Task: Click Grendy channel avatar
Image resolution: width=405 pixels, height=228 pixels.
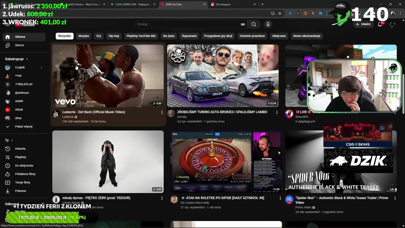Action: click(171, 114)
